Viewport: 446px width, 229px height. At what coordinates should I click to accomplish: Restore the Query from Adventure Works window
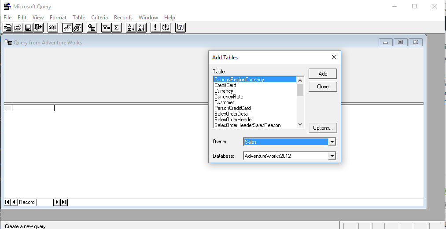point(401,42)
